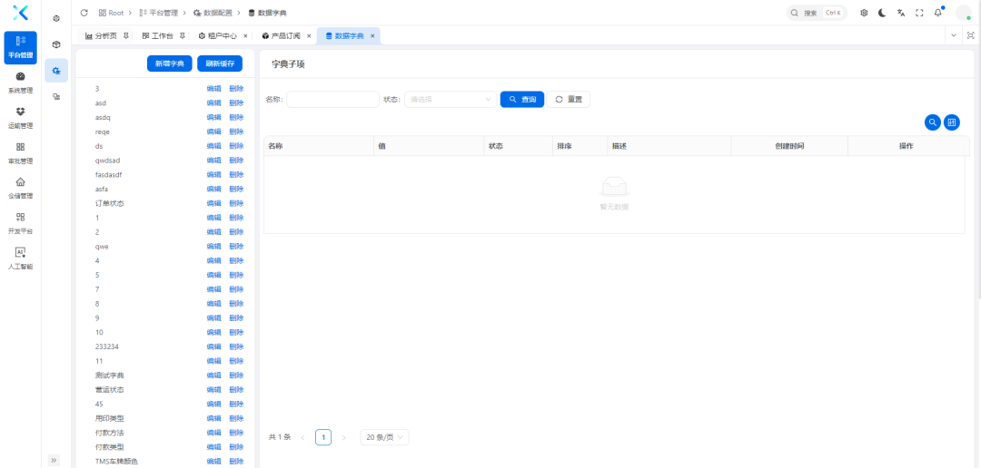Expand the collapsed sidebar with double-chevron
The height and width of the screenshot is (468, 981).
[54, 460]
